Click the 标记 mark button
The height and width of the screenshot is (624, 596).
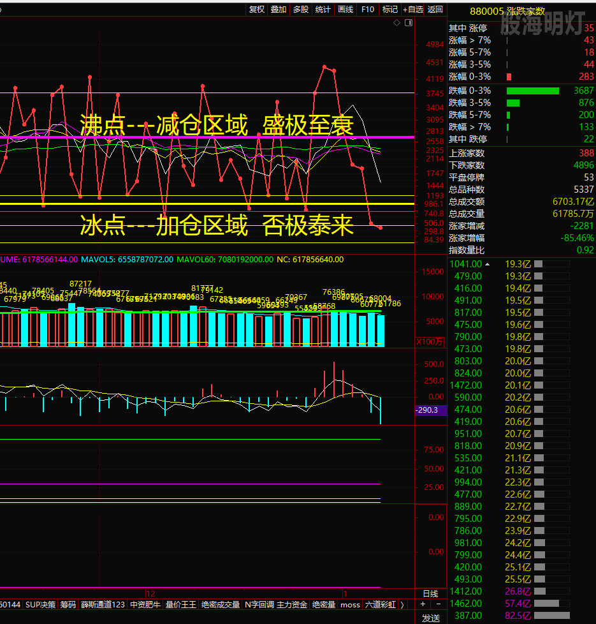click(389, 9)
